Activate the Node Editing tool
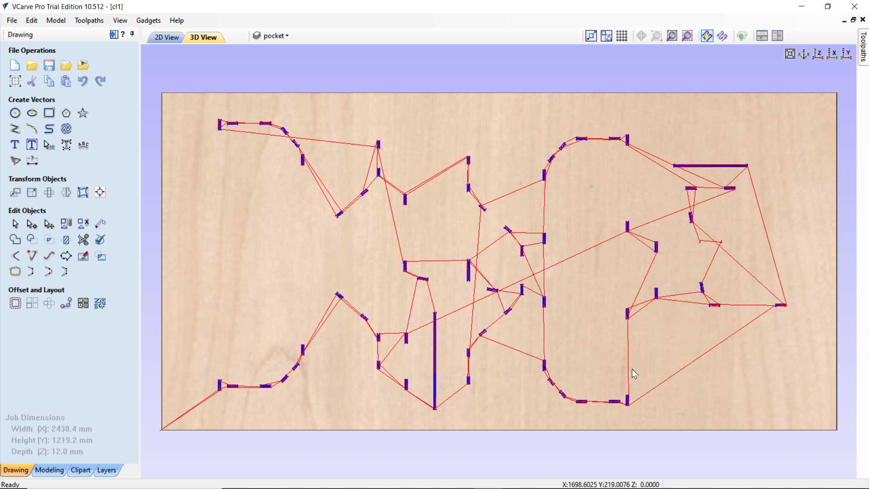Viewport: 869px width, 489px height. [x=32, y=224]
